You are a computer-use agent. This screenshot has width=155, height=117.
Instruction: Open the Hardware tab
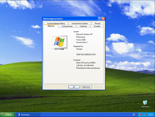[83, 26]
